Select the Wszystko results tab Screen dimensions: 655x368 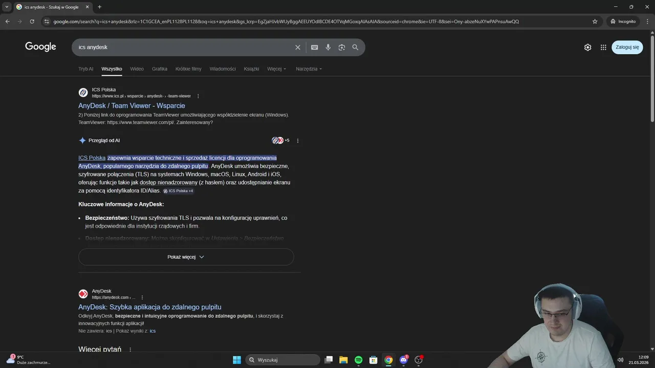tap(112, 69)
